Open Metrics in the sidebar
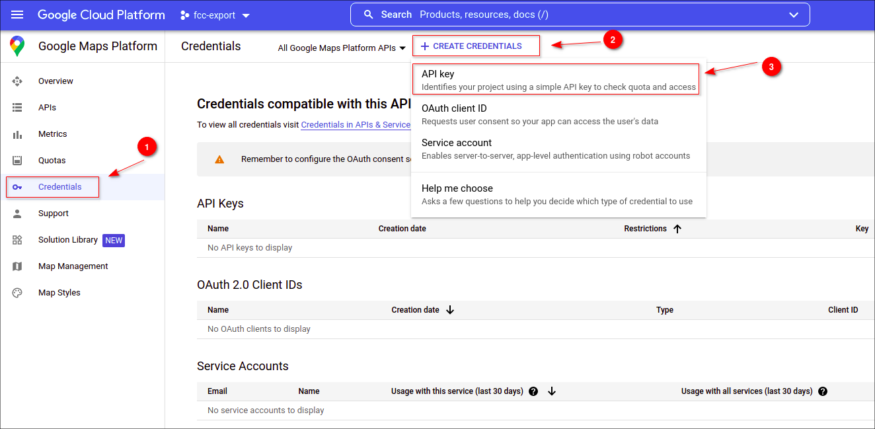The image size is (875, 429). pyautogui.click(x=83, y=134)
